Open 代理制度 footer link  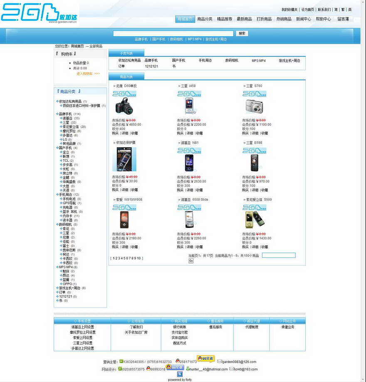click(x=252, y=327)
